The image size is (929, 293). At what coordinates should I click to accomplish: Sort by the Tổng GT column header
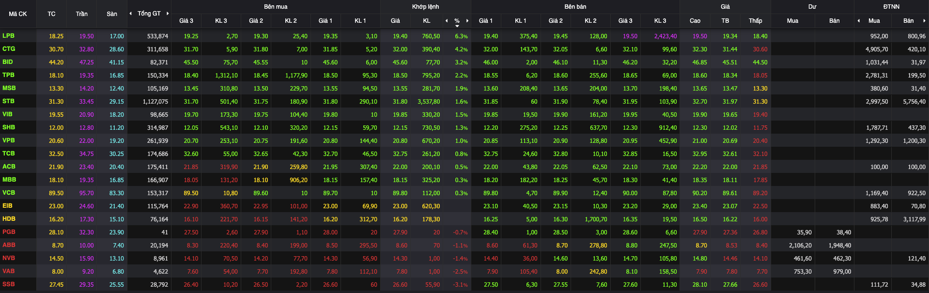pyautogui.click(x=149, y=14)
